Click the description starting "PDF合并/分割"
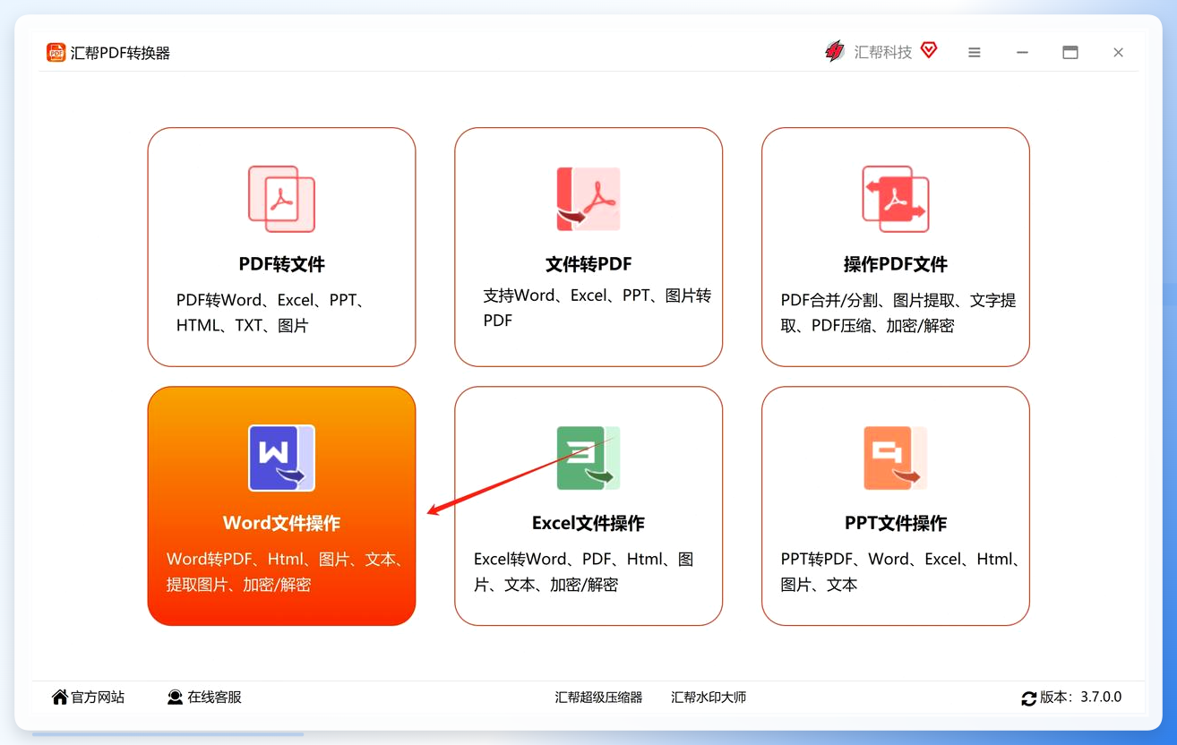This screenshot has width=1177, height=745. [898, 313]
